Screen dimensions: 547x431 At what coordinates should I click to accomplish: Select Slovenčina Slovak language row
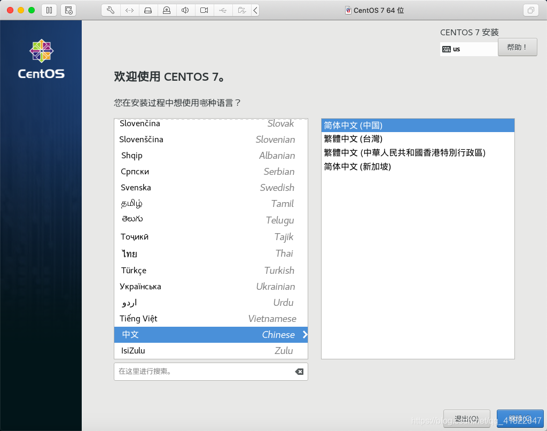click(x=210, y=124)
